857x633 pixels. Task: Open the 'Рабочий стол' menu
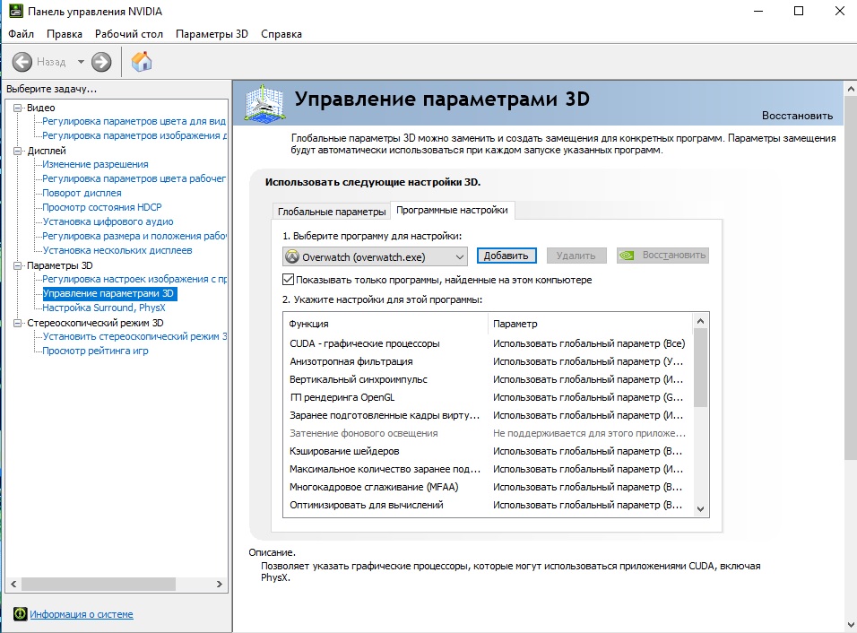(129, 34)
